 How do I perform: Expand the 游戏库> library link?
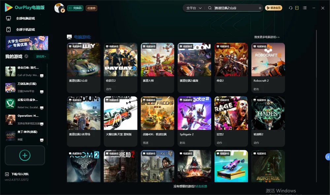click(x=41, y=57)
